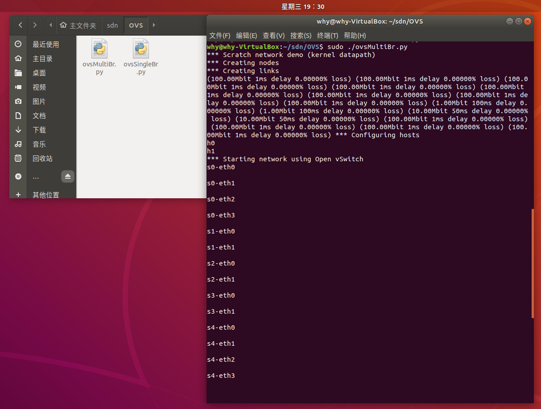
Task: Click the desktop folder icon in sidebar
Action: [18, 73]
